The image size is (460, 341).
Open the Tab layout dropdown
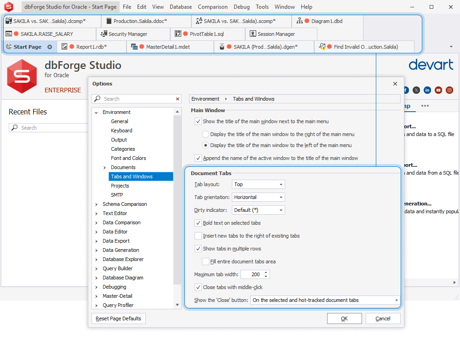point(258,184)
